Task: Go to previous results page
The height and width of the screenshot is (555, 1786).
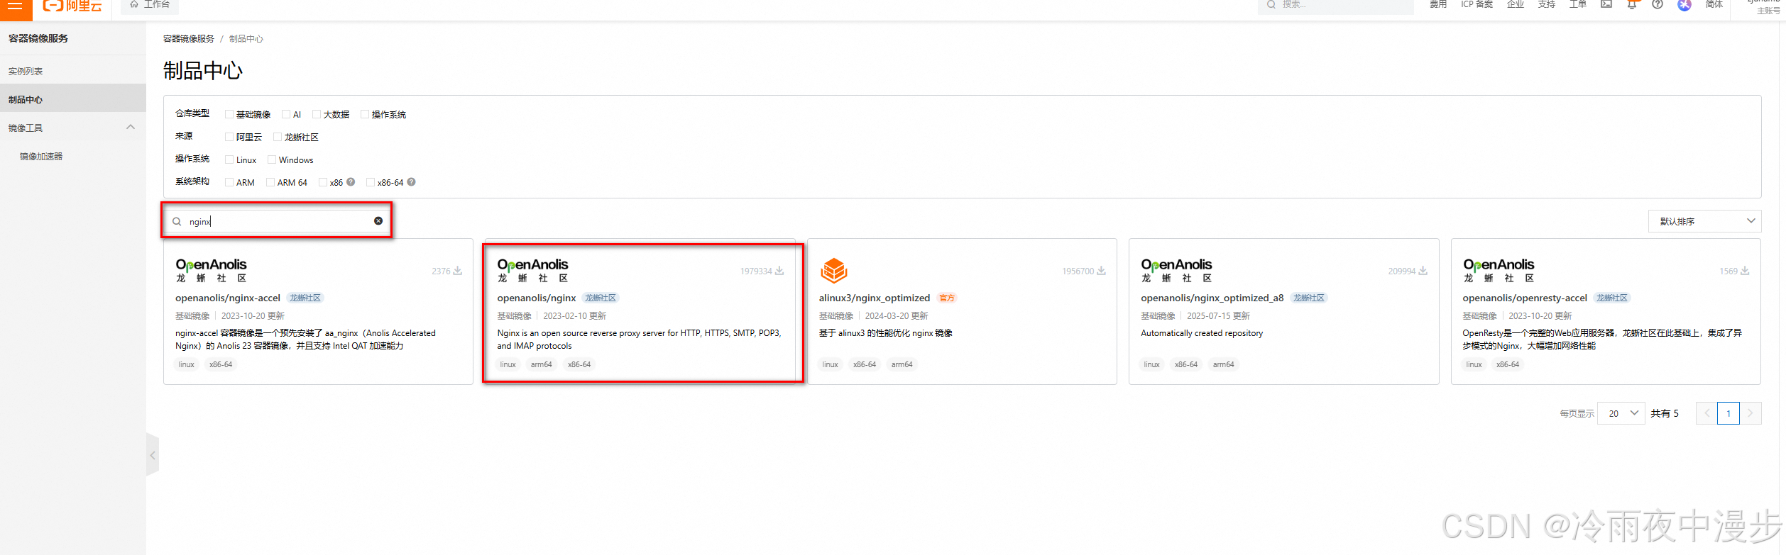Action: point(1706,413)
